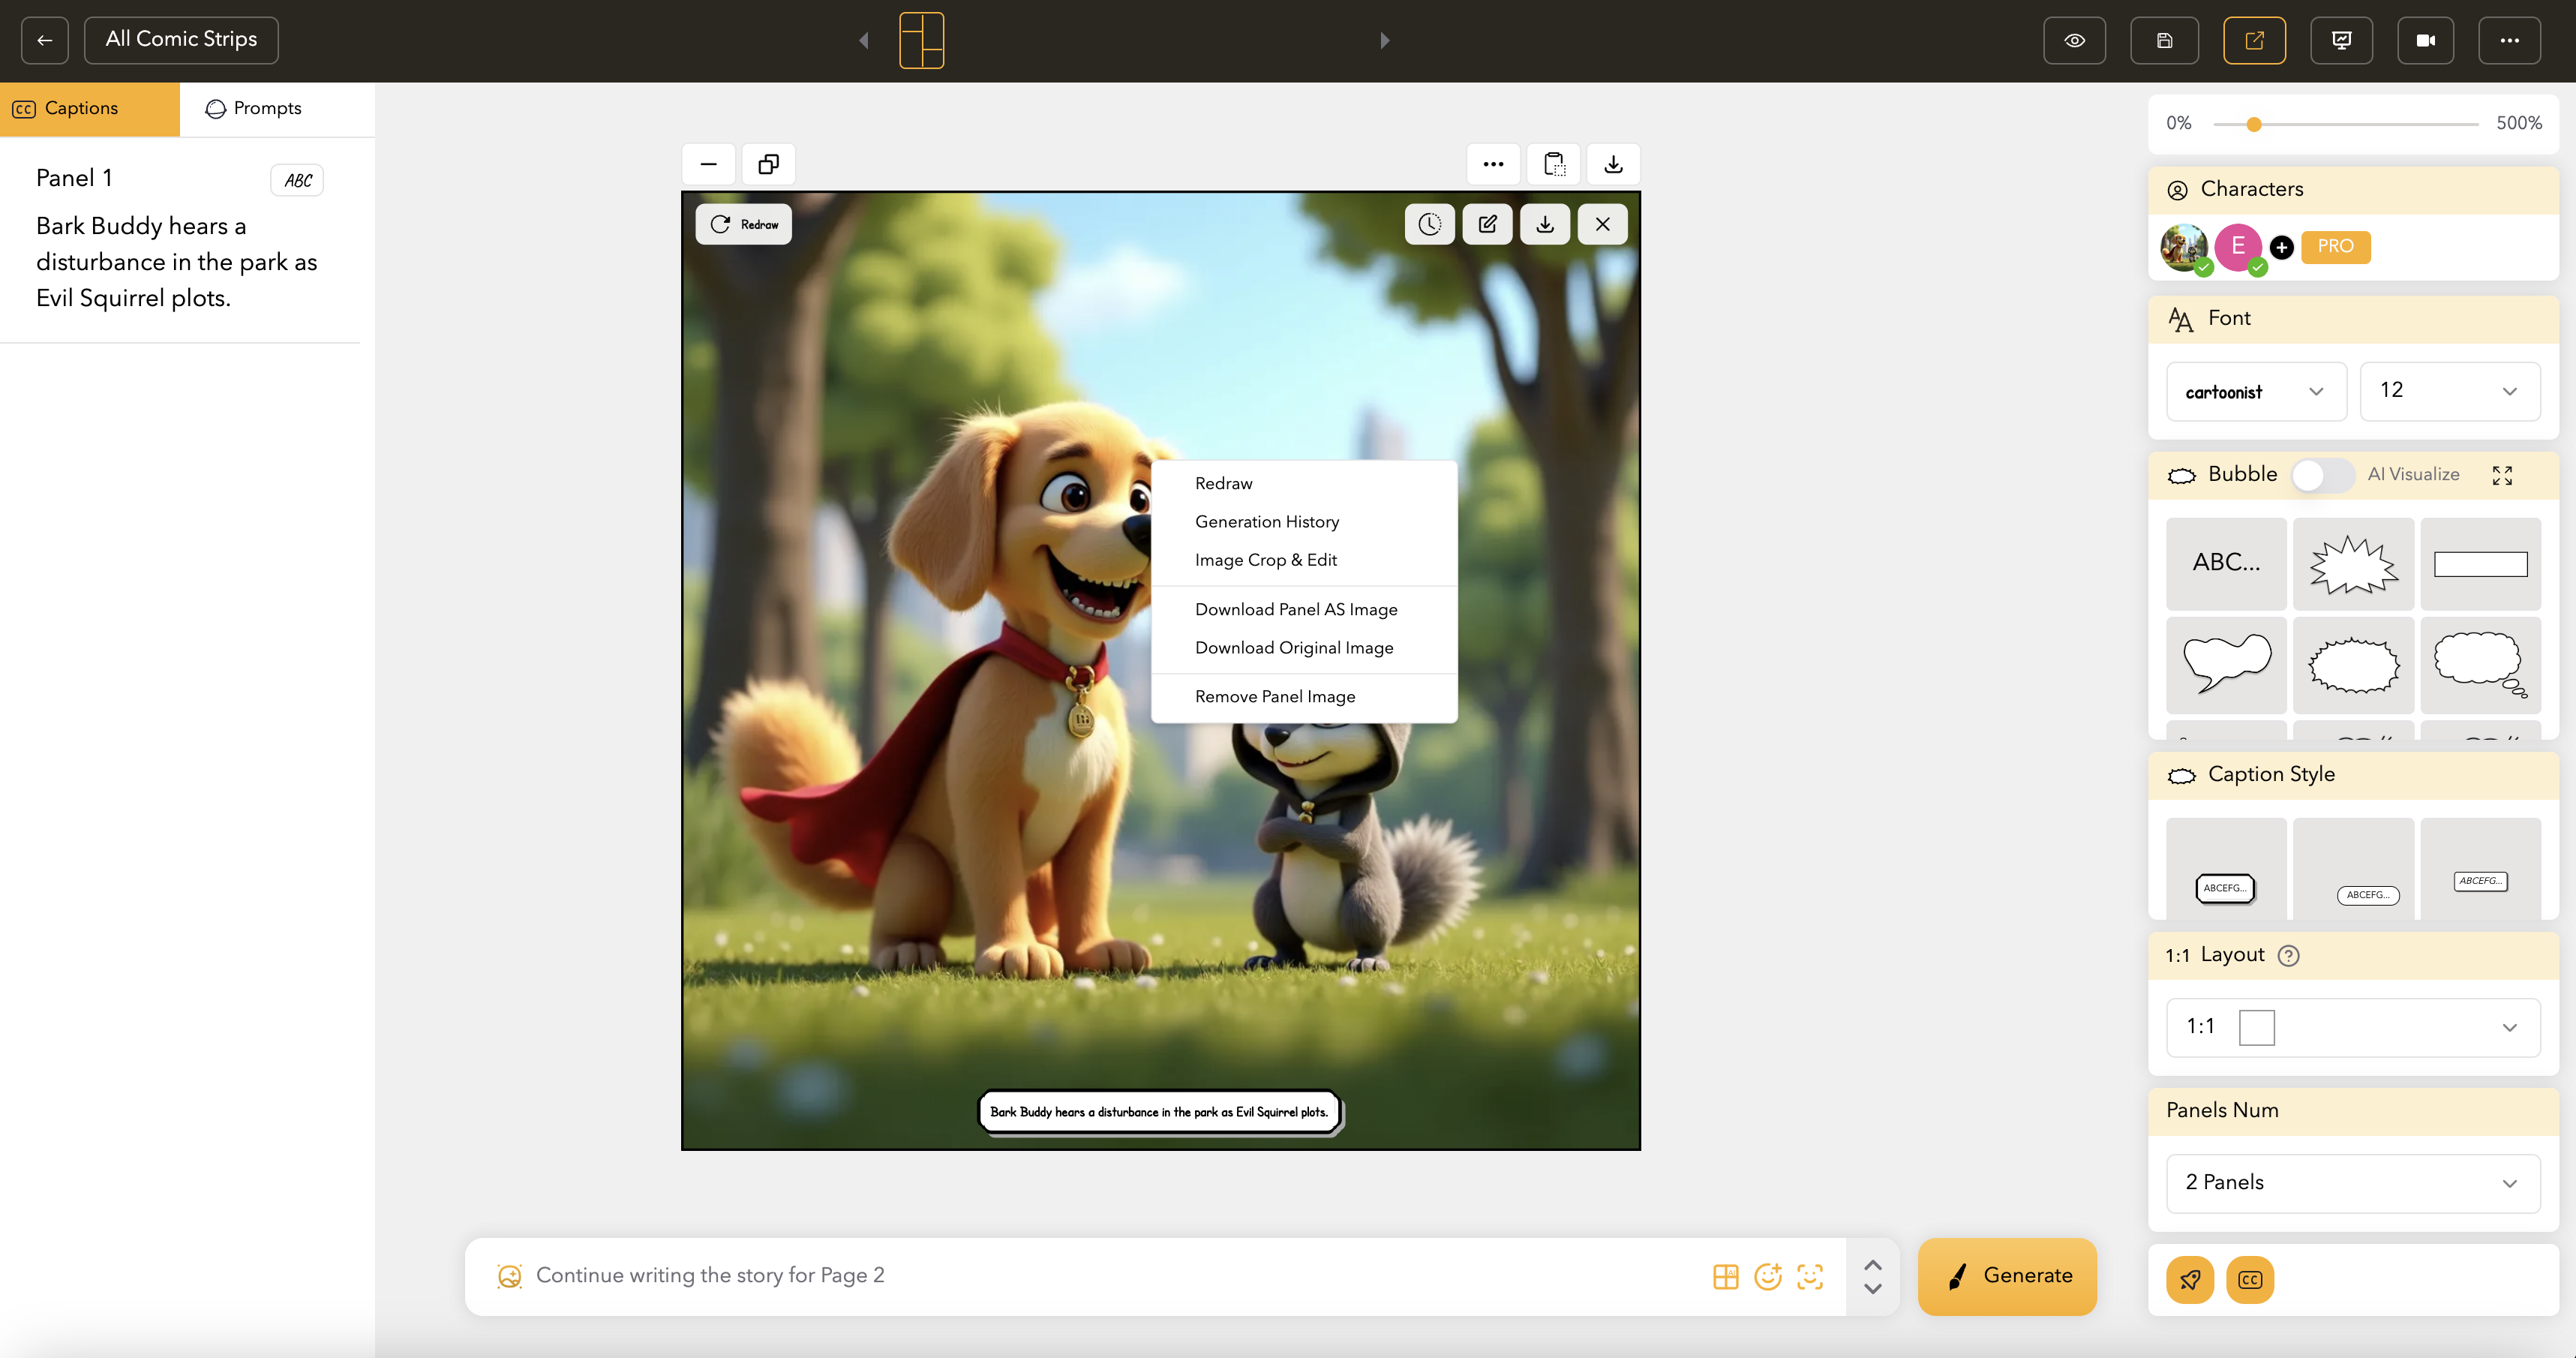This screenshot has width=2576, height=1358.
Task: Open the preview eye icon in the top bar
Action: point(2074,40)
